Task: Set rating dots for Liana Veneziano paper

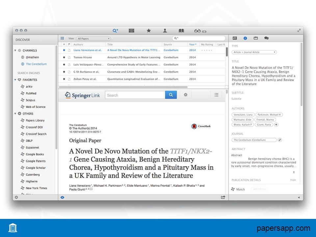Action: point(207,50)
